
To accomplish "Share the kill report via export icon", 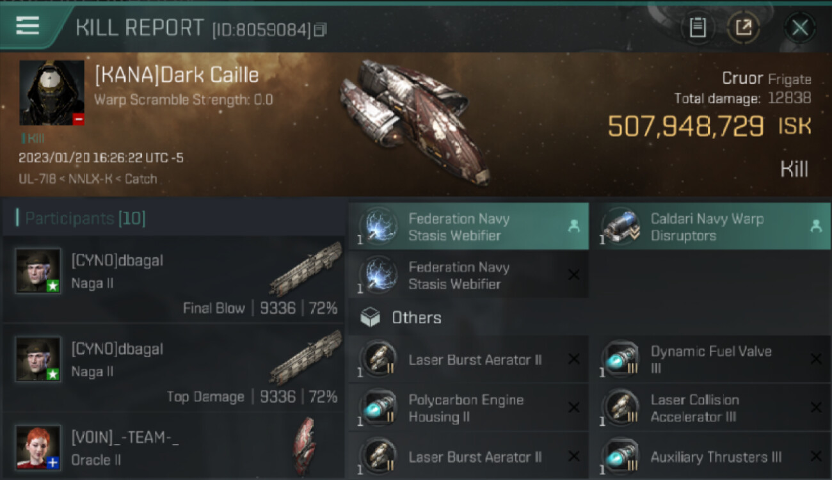I will pyautogui.click(x=743, y=28).
